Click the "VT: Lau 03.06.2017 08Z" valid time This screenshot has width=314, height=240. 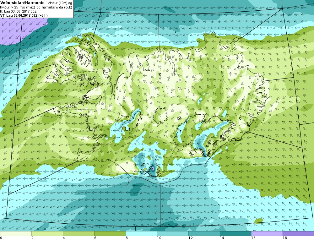pos(19,15)
